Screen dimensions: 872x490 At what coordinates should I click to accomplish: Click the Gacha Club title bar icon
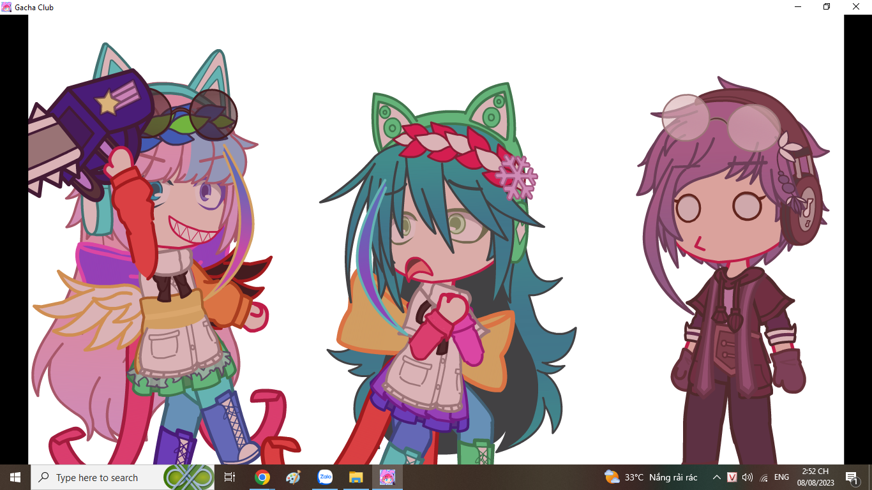pos(6,7)
